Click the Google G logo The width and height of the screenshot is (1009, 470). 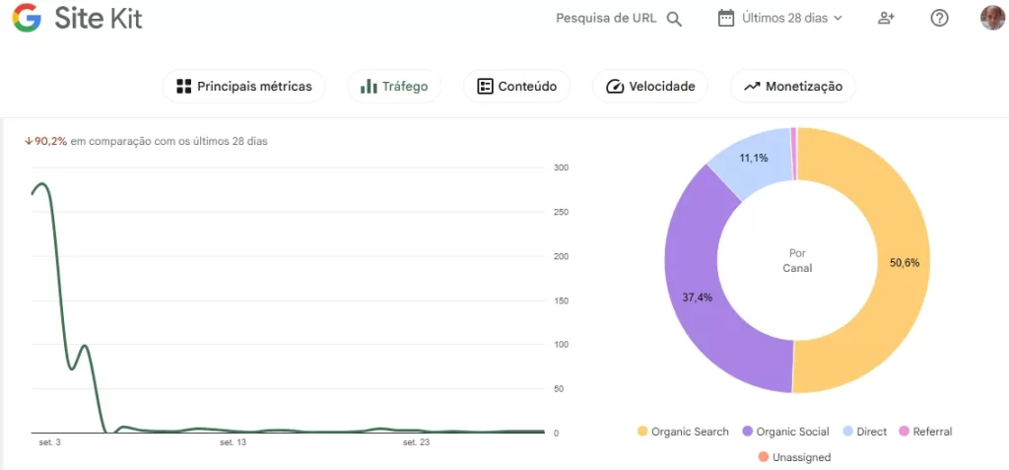pos(27,18)
